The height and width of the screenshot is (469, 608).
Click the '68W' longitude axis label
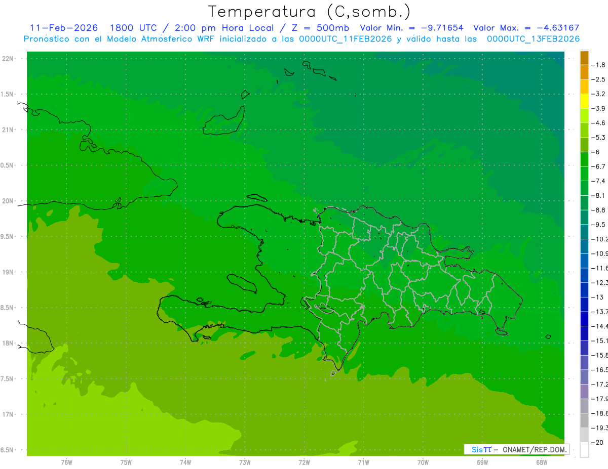[x=542, y=462]
